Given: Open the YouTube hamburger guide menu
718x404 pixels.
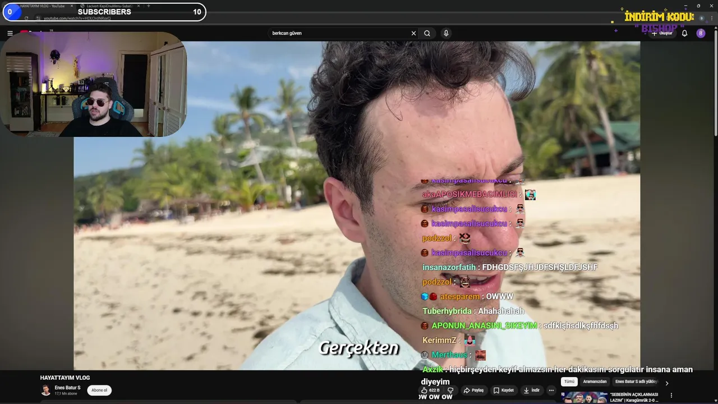Looking at the screenshot, I should click(x=10, y=33).
